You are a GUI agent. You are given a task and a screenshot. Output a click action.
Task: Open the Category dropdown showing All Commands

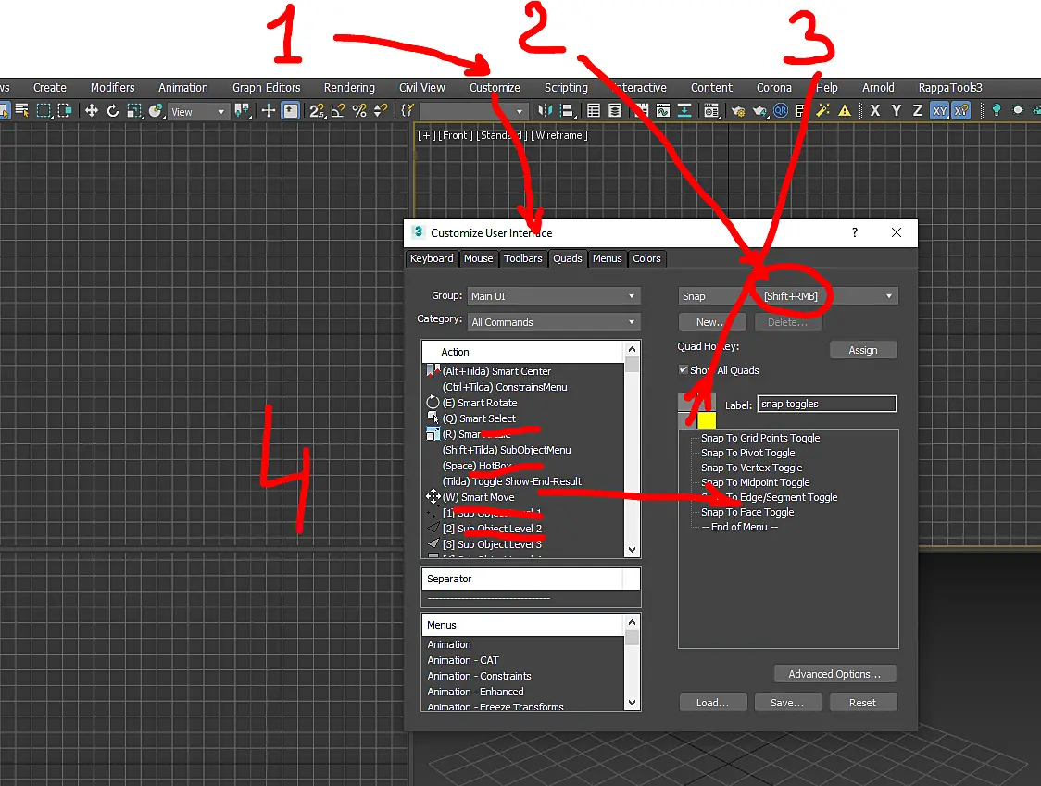pos(554,322)
